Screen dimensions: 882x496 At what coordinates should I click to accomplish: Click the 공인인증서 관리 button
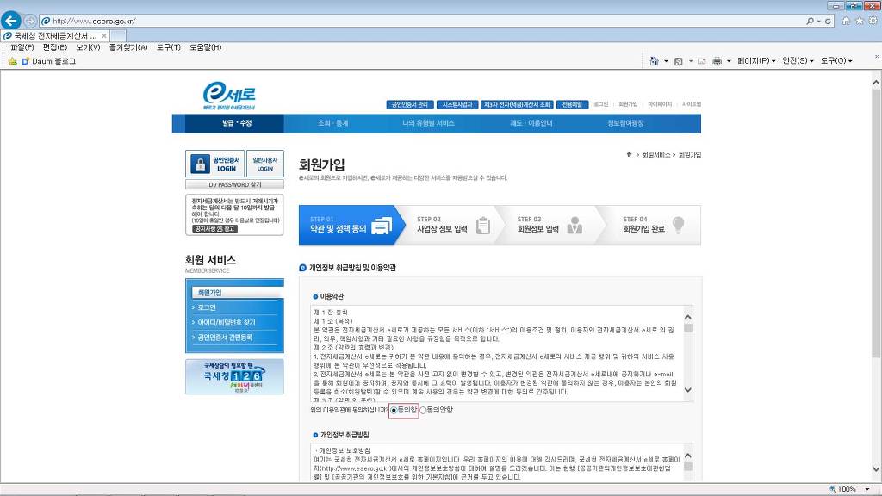(x=409, y=104)
